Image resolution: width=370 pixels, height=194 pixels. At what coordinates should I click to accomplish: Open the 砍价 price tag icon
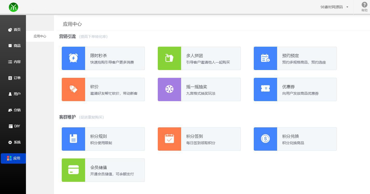73,89
